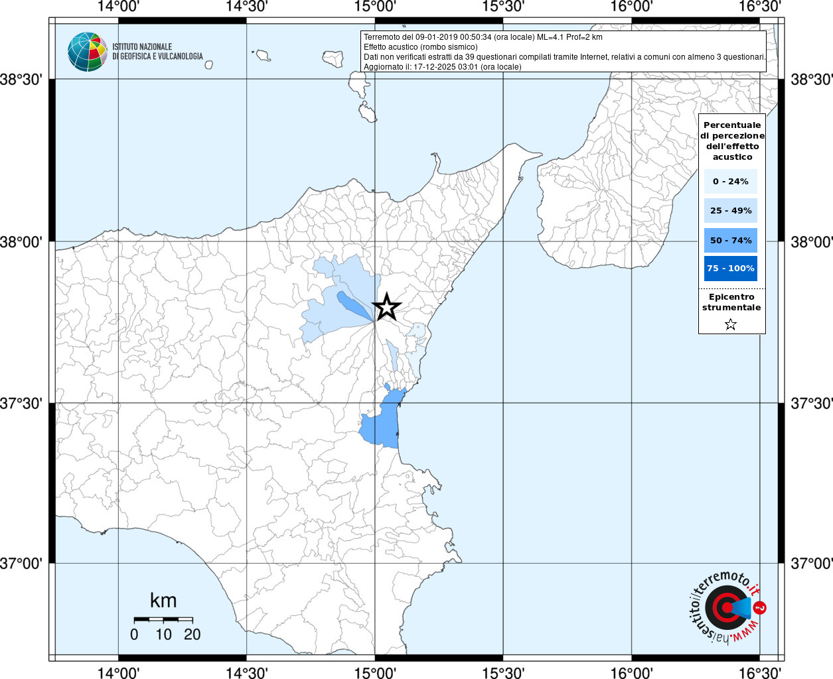Click 'Istituto Nazionale di Geofisica e Vulcanologia' text
Image resolution: width=833 pixels, height=679 pixels.
[157, 52]
